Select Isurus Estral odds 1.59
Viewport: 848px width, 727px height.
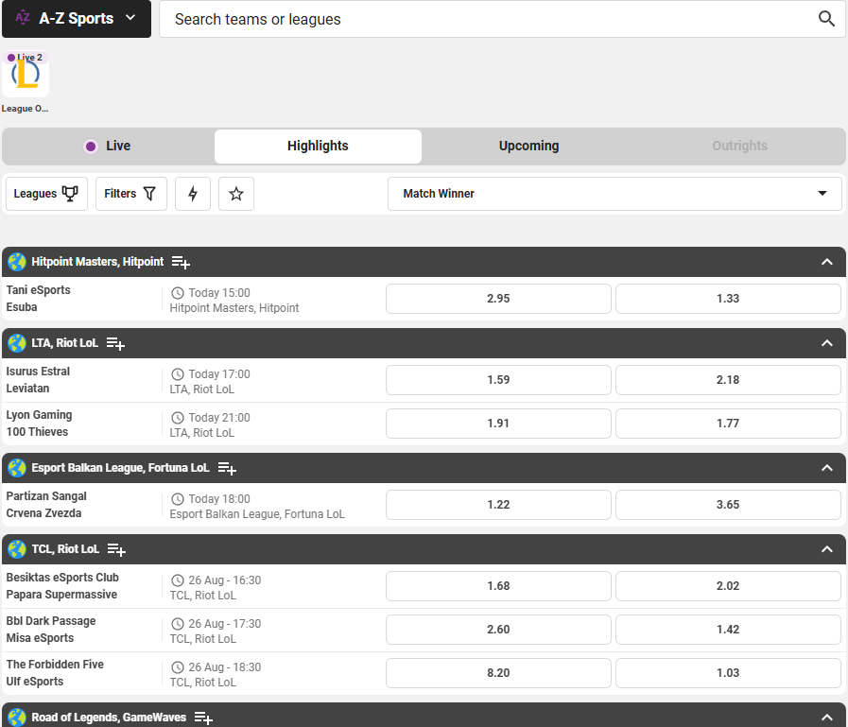(x=498, y=380)
